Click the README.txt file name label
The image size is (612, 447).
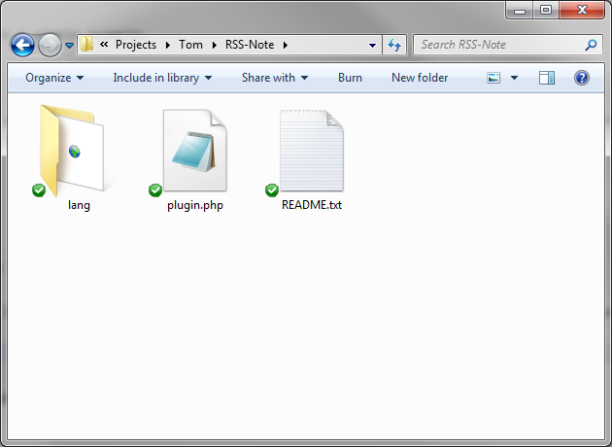(x=312, y=205)
